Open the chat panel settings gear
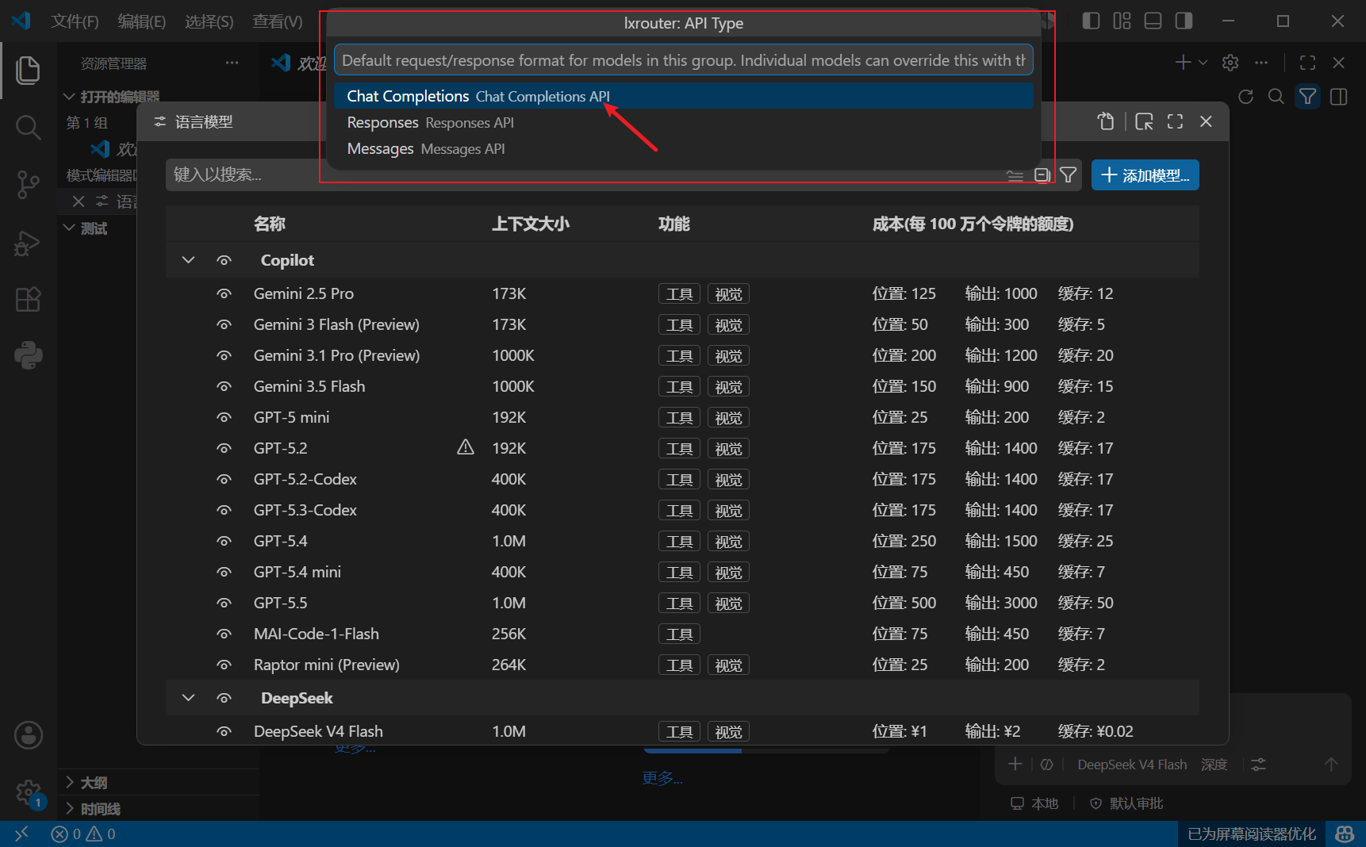This screenshot has width=1366, height=847. coord(1230,63)
